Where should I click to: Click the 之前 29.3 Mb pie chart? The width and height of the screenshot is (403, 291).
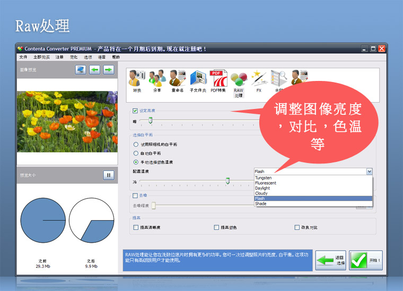pyautogui.click(x=43, y=220)
